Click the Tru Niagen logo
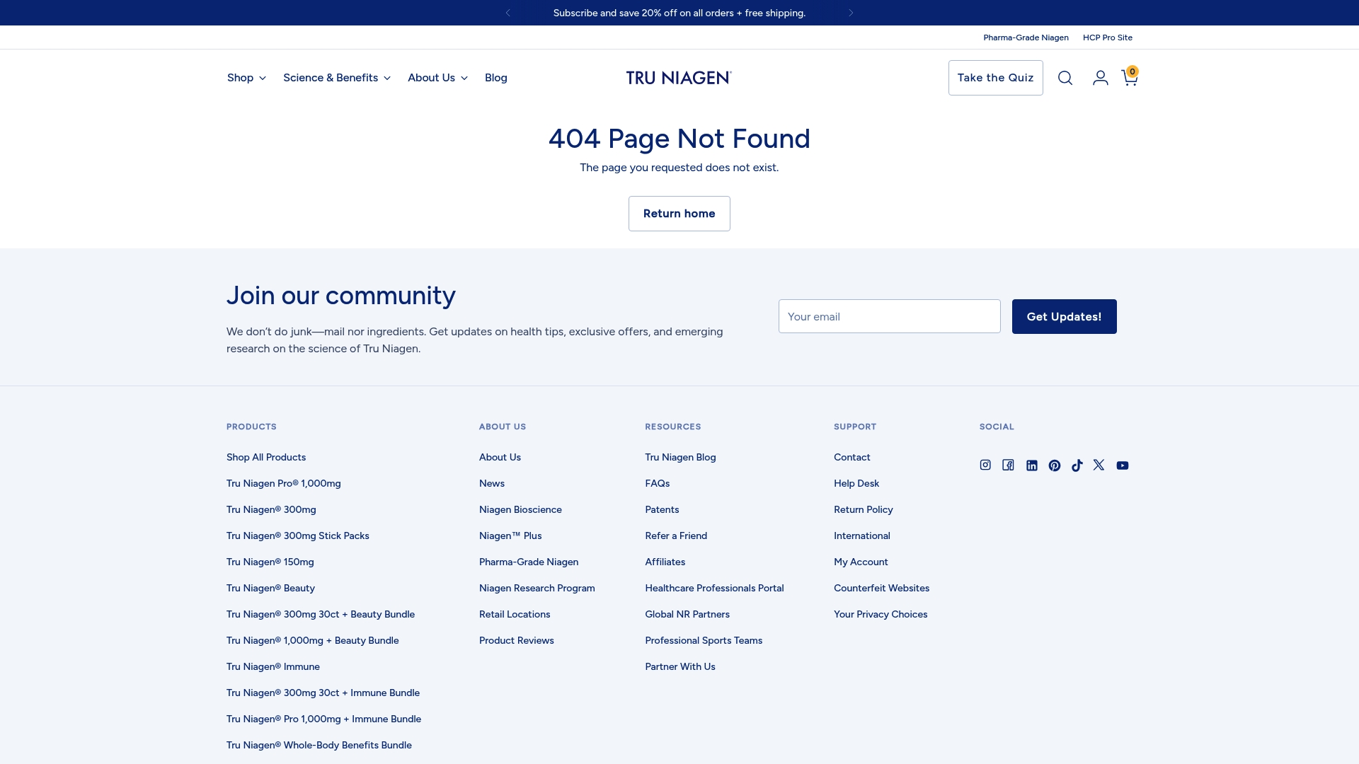1359x764 pixels. (679, 78)
